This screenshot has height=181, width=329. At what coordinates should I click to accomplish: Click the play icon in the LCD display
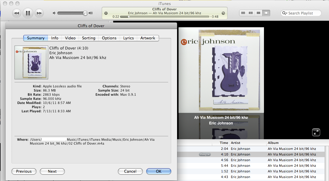pyautogui.click(x=106, y=13)
